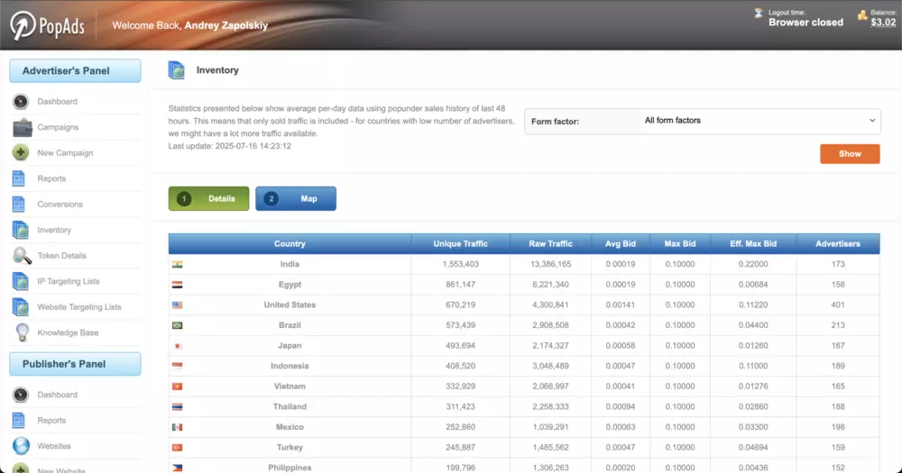
Task: Click the Websites globe icon
Action: (22, 446)
